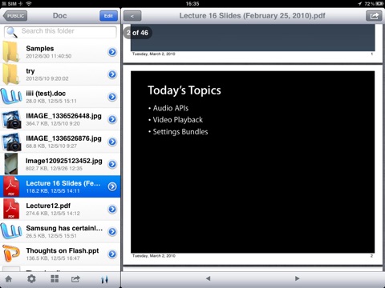Image resolution: width=385 pixels, height=288 pixels.
Task: Focus the Search this folder field
Action: pyautogui.click(x=60, y=32)
